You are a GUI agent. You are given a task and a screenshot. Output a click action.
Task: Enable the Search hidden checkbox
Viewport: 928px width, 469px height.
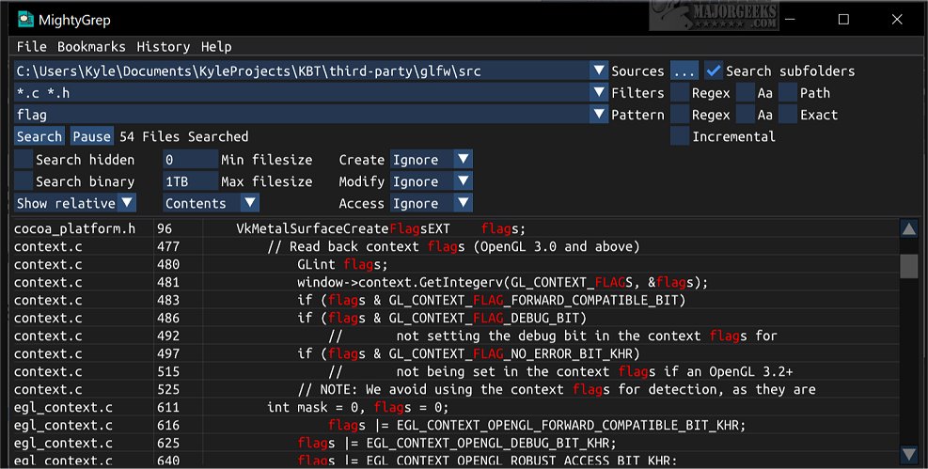(24, 160)
